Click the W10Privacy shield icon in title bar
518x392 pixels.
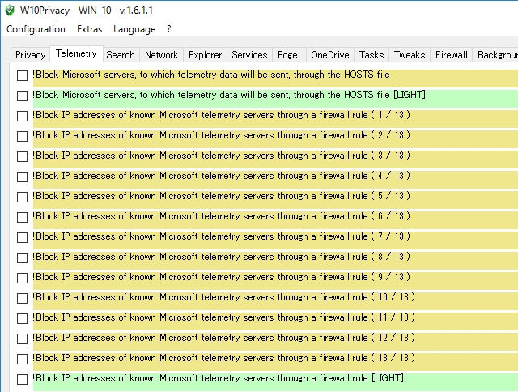click(10, 11)
